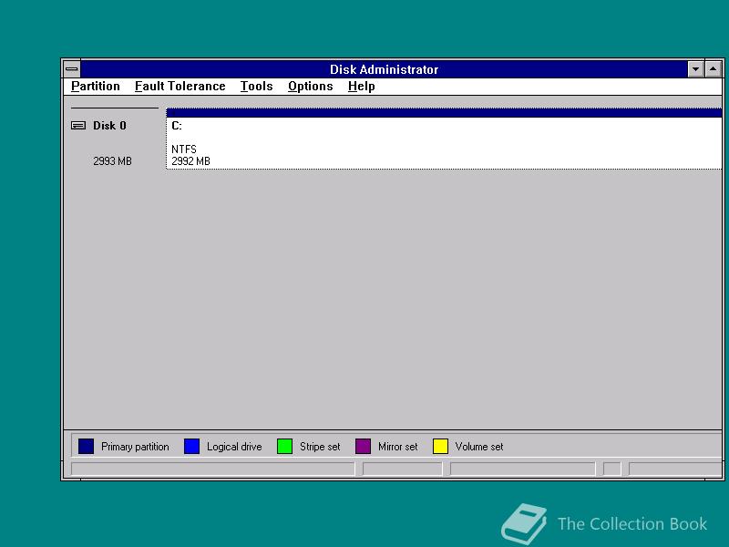Image resolution: width=729 pixels, height=547 pixels.
Task: Open the Tools menu
Action: tap(256, 87)
